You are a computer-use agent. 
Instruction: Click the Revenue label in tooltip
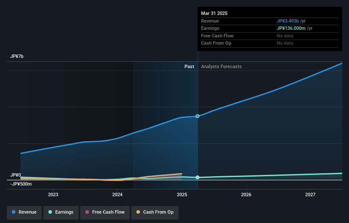coord(210,21)
